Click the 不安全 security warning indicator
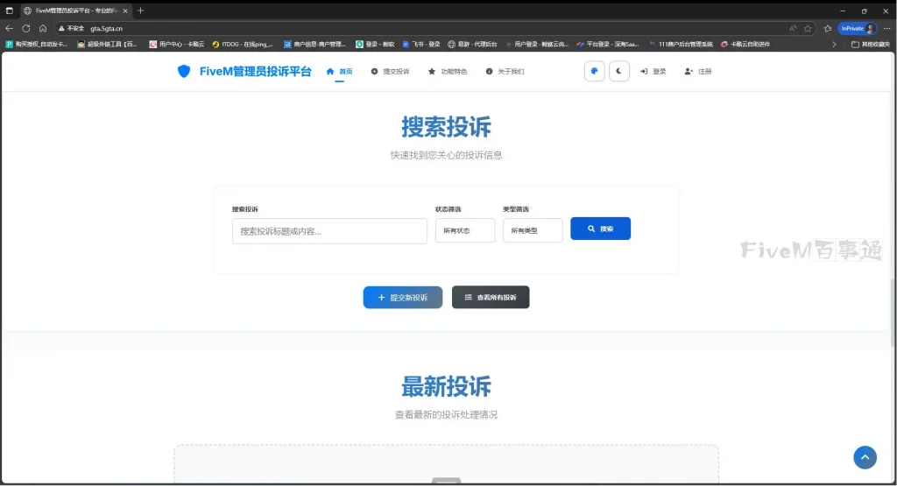Image resolution: width=897 pixels, height=486 pixels. tap(71, 28)
